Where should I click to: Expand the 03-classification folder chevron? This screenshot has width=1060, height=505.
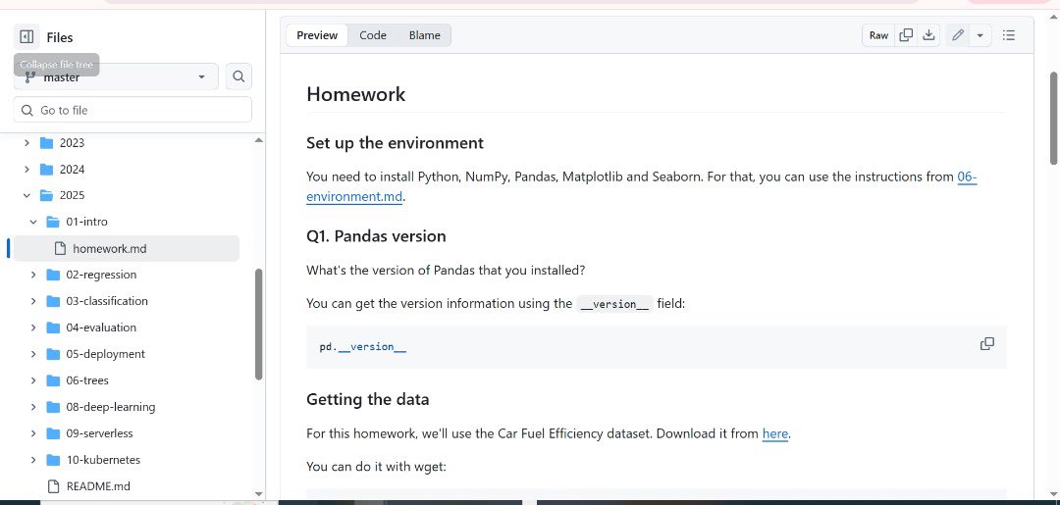click(x=33, y=301)
